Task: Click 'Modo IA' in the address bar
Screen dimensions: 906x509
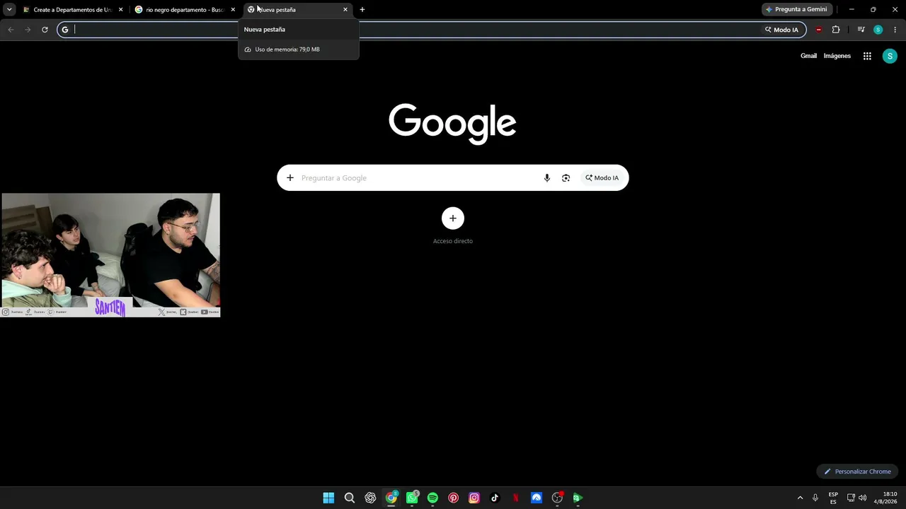Action: click(781, 30)
